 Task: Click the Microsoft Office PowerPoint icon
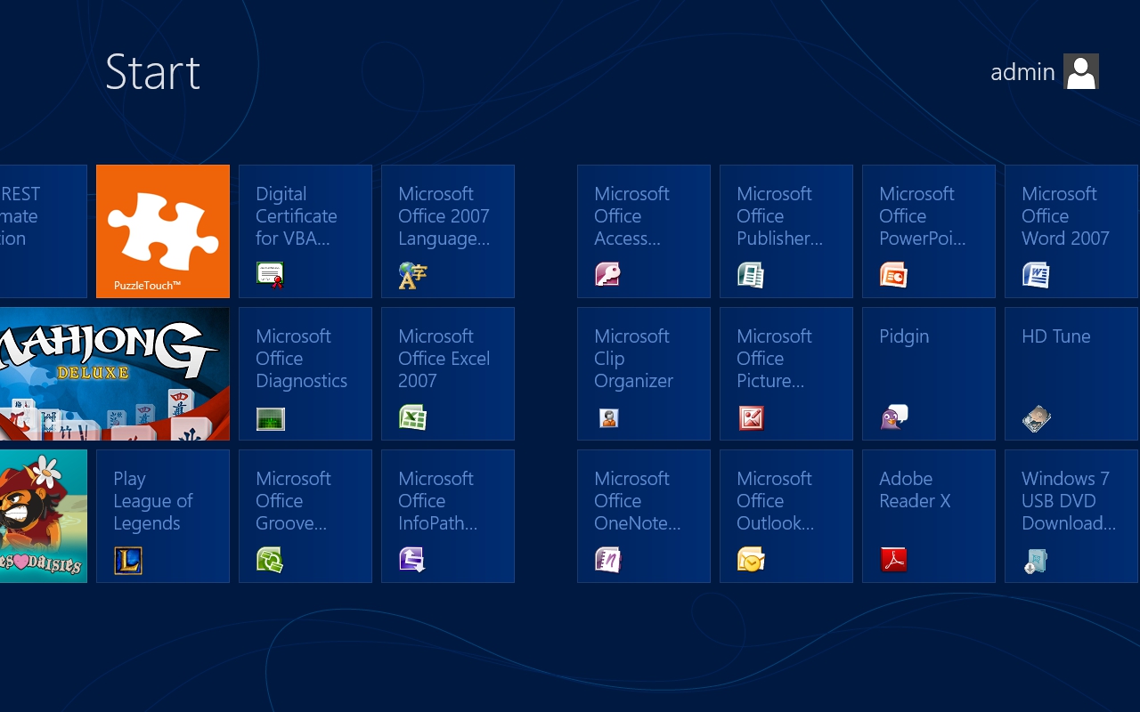(893, 276)
